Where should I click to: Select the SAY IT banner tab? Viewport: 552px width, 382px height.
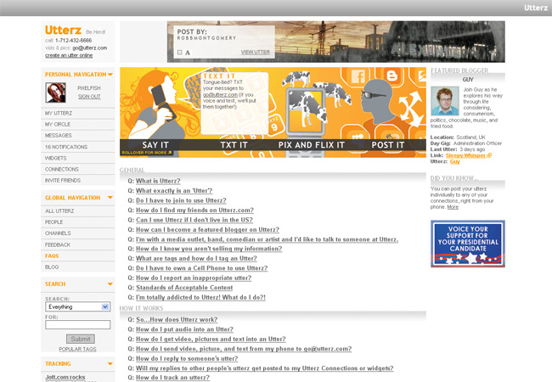[155, 145]
